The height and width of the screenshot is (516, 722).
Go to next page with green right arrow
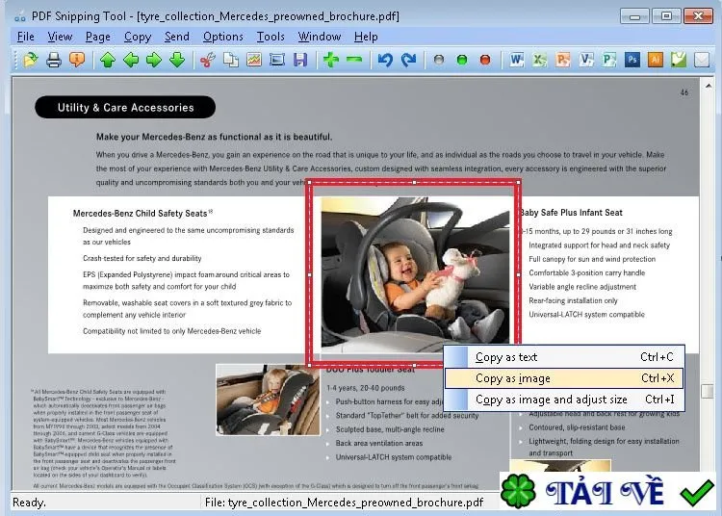pos(154,60)
